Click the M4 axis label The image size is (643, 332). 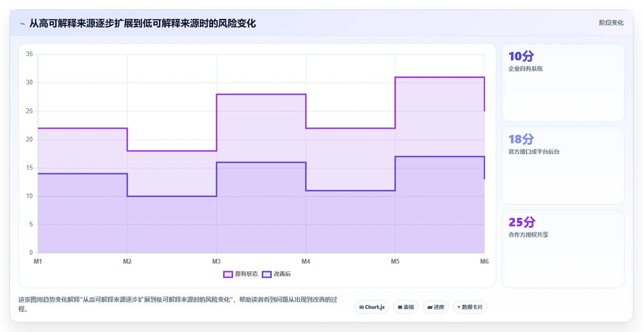coord(306,261)
